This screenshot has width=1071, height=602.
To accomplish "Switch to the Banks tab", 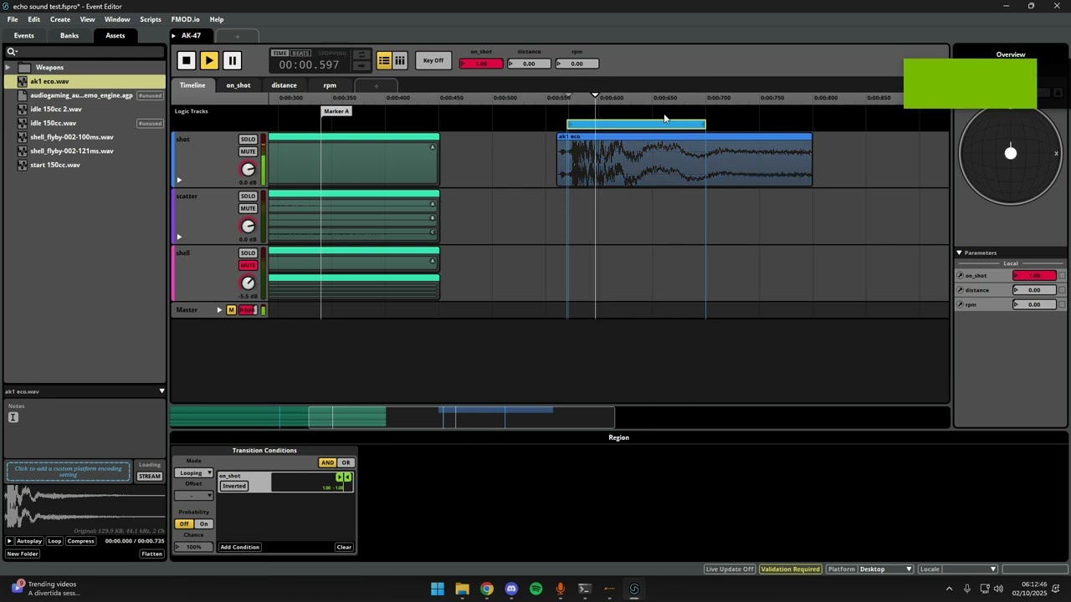I will [x=69, y=36].
